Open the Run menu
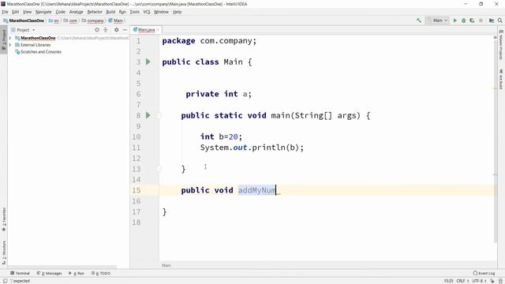The image size is (505, 284). coord(122,12)
